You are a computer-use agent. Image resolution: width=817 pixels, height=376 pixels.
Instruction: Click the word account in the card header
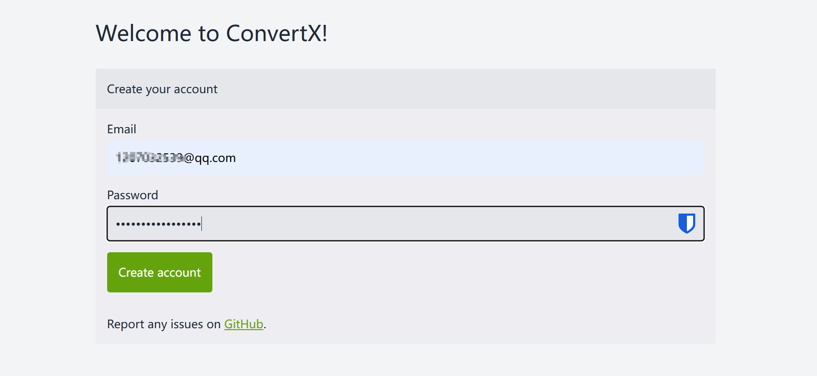pos(196,89)
